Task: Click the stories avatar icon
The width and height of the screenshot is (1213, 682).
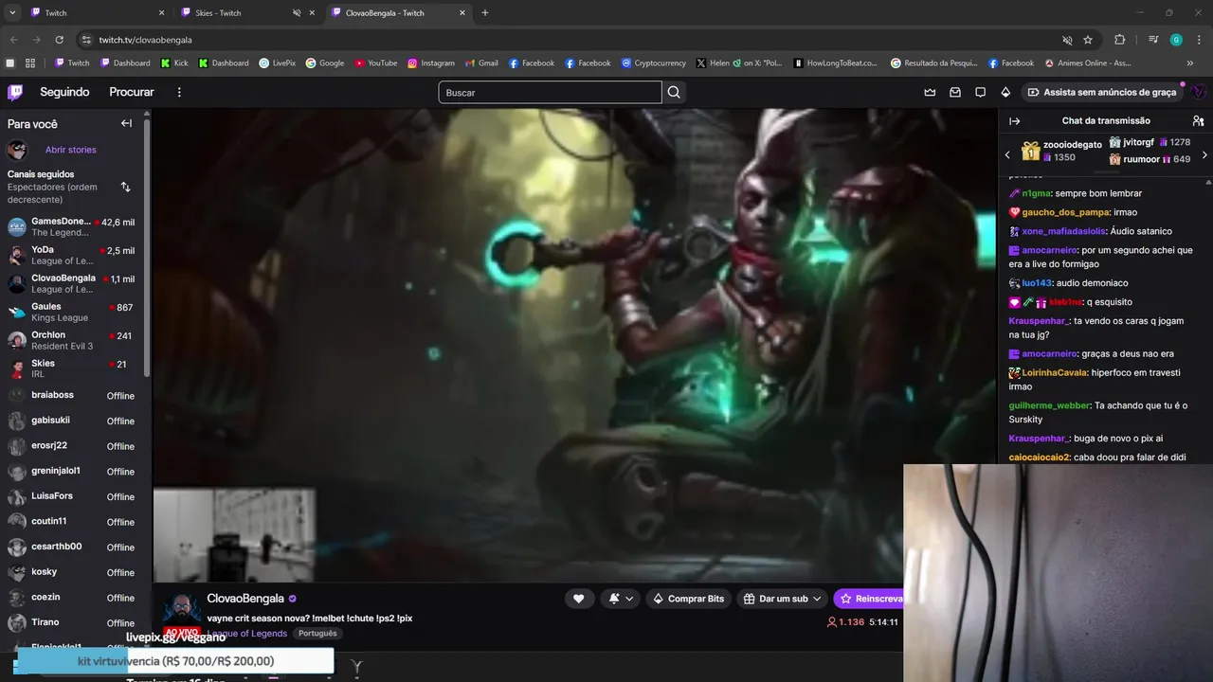Action: coord(17,150)
